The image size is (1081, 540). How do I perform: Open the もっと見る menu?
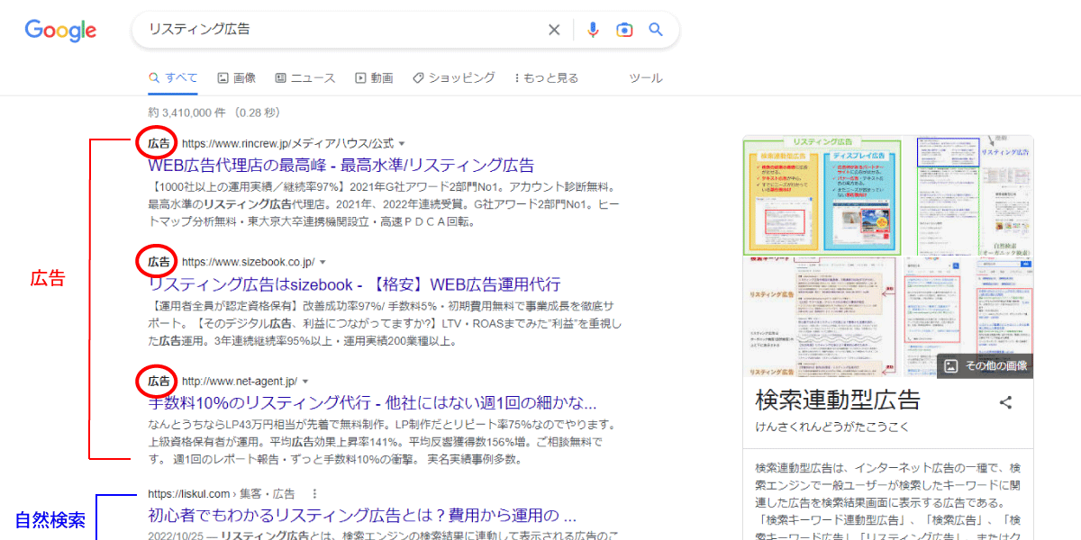pyautogui.click(x=546, y=78)
